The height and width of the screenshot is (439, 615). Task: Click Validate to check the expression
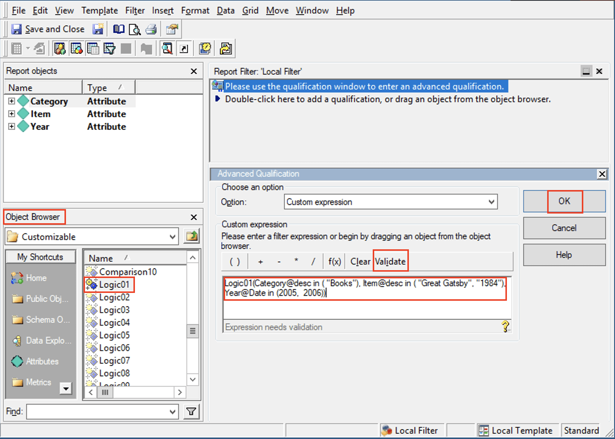point(390,262)
